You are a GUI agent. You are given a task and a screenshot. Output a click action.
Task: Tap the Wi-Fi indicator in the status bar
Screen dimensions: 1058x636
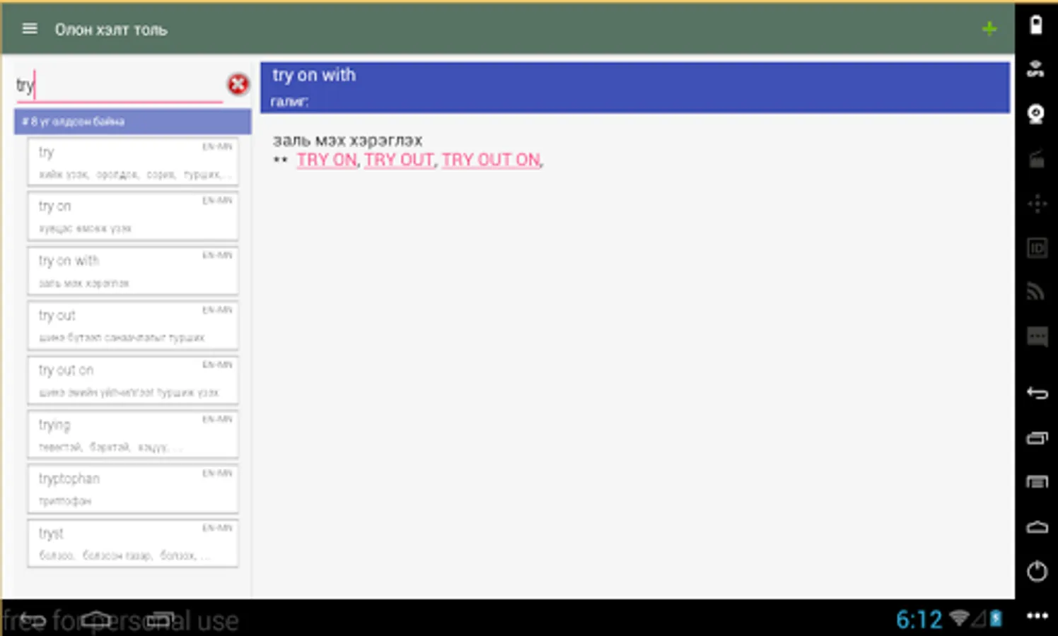pyautogui.click(x=959, y=618)
